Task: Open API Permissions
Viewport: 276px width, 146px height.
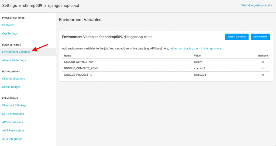Action: click(x=13, y=122)
